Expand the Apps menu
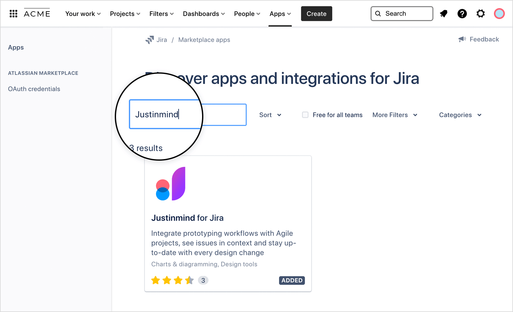The height and width of the screenshot is (312, 513). (x=280, y=14)
